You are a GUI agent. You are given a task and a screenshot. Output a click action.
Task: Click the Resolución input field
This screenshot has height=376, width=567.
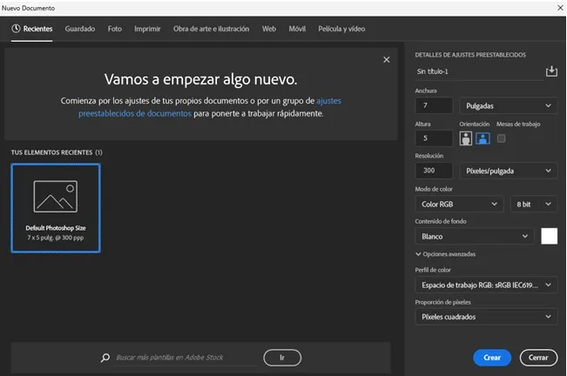(x=434, y=171)
